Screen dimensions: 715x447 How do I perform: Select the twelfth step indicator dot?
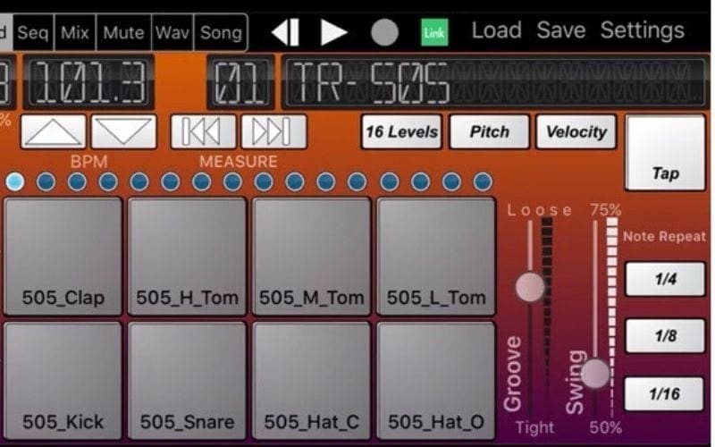pos(357,181)
